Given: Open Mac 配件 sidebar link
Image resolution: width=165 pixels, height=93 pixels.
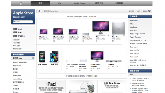Looking at the screenshot, I should 16,40.
